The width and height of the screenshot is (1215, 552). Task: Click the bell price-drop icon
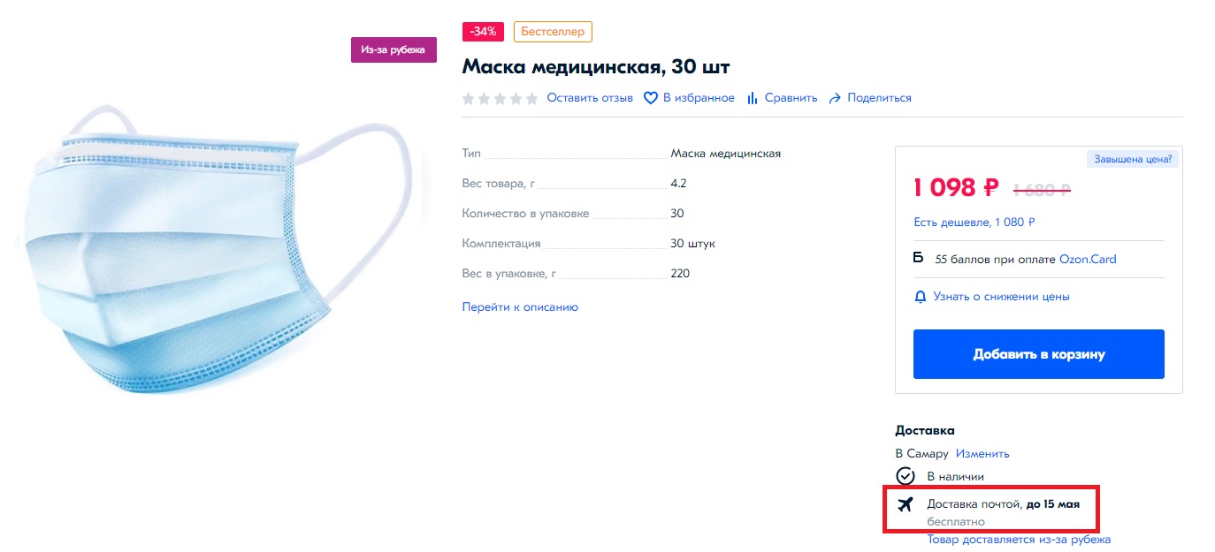click(x=920, y=297)
